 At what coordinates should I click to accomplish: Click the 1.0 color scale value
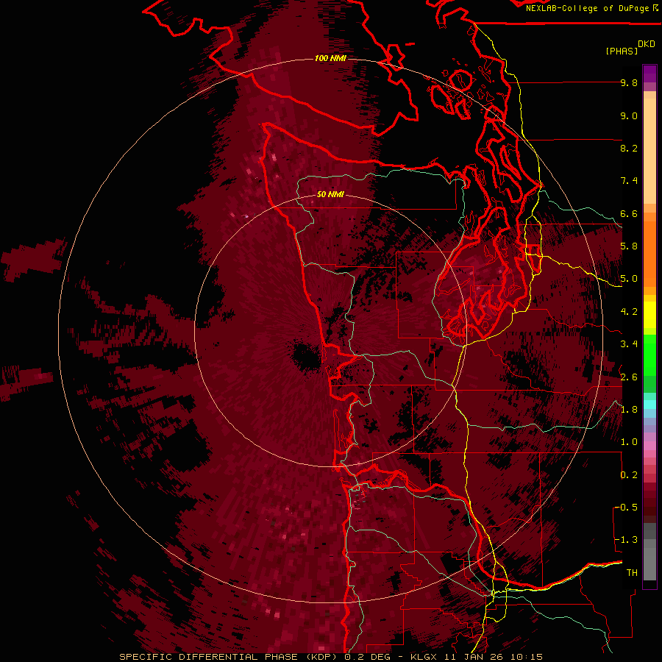coord(629,442)
